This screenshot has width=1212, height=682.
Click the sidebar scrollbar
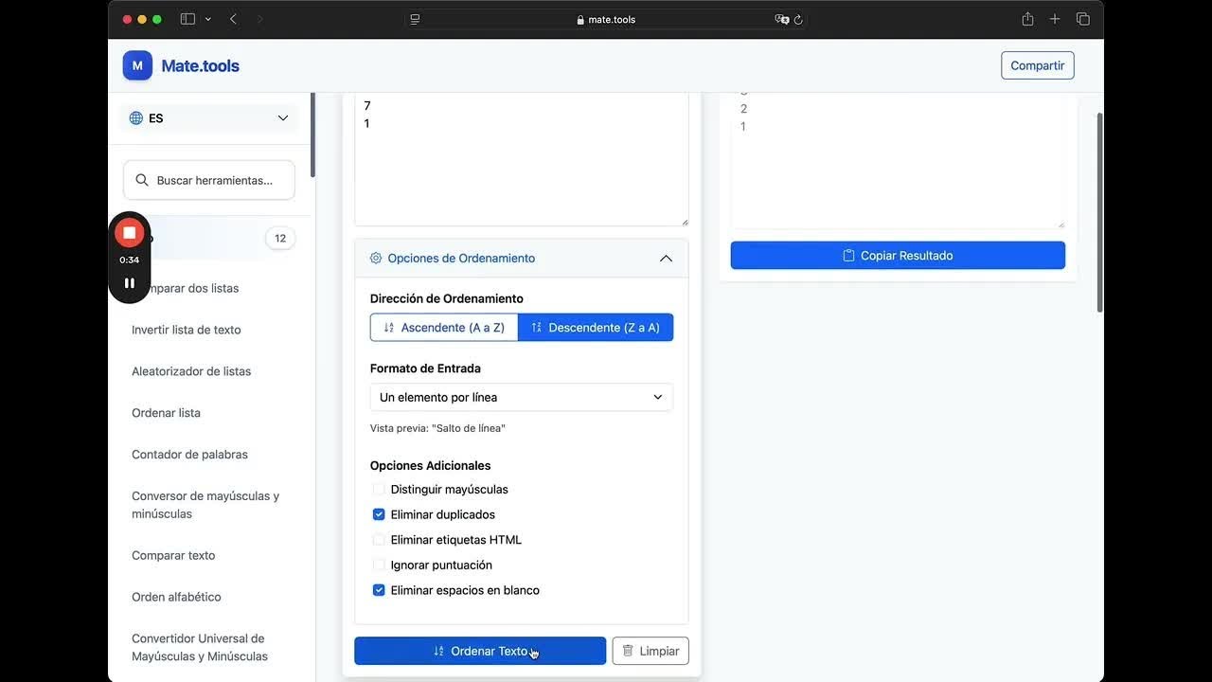pos(312,135)
